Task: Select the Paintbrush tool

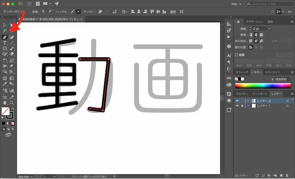Action: coord(12,48)
